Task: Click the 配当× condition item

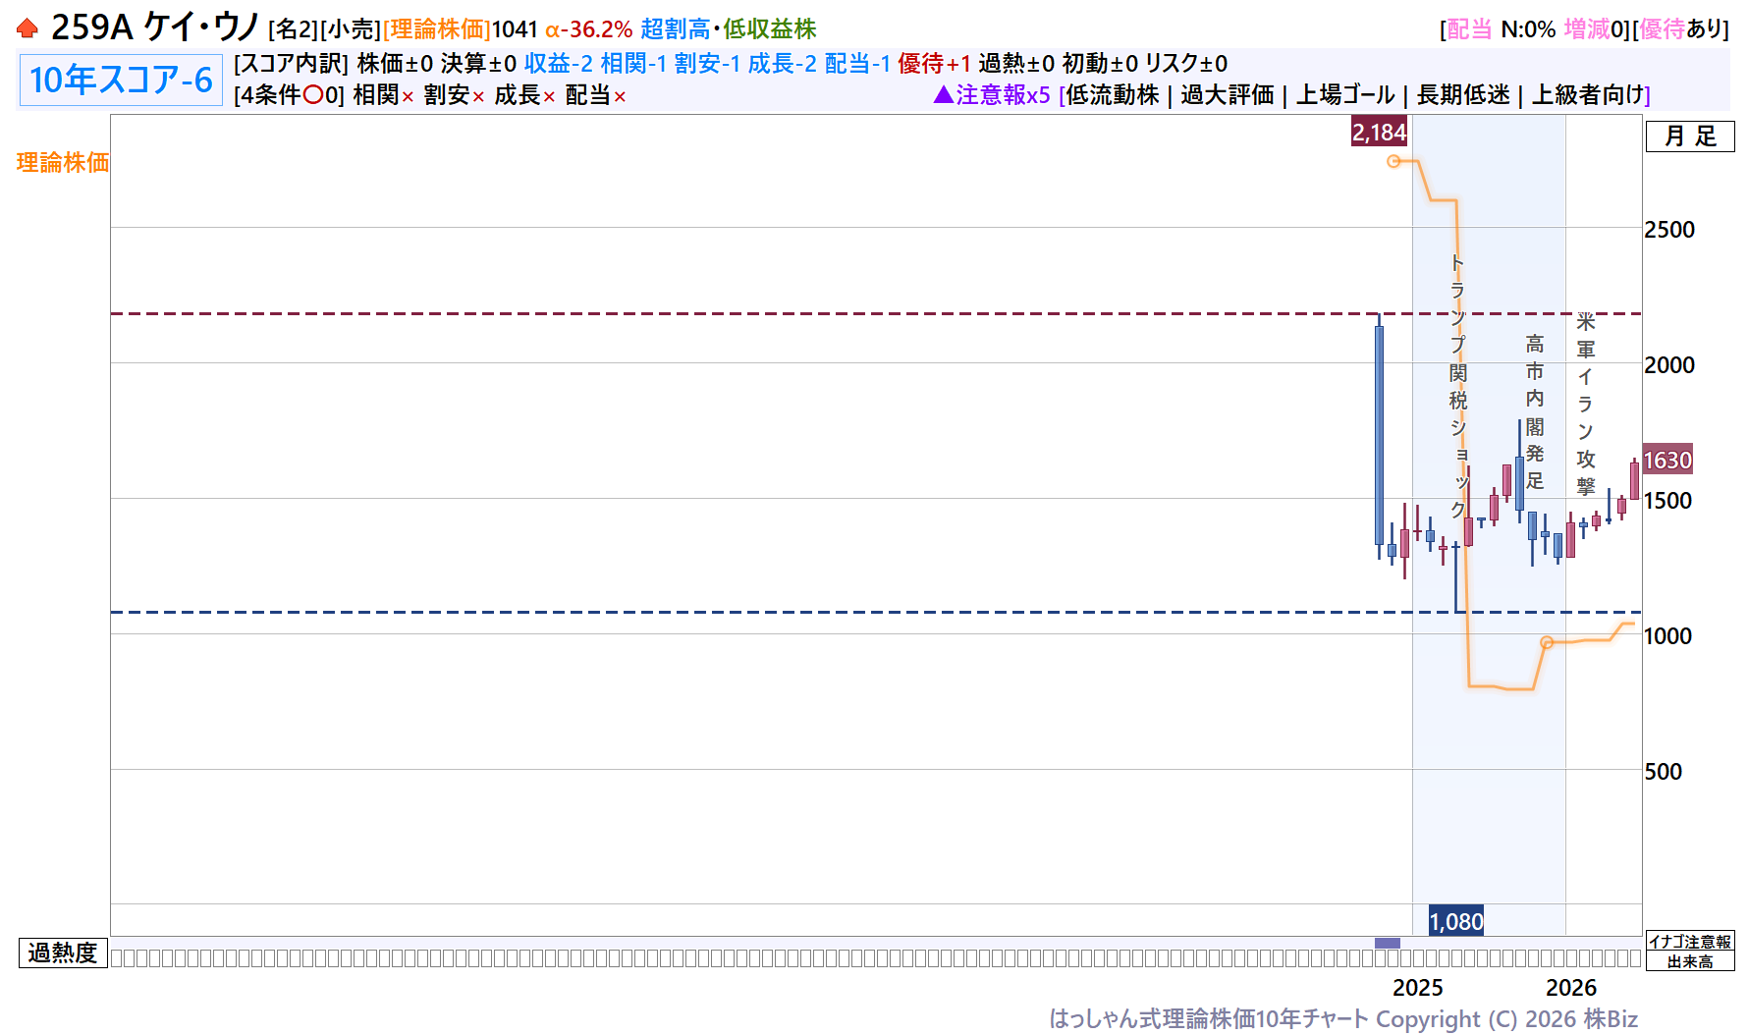Action: pos(596,95)
